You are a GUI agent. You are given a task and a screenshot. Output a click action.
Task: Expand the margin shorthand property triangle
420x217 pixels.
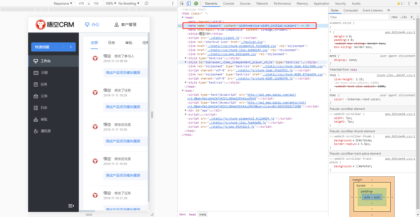347,37
